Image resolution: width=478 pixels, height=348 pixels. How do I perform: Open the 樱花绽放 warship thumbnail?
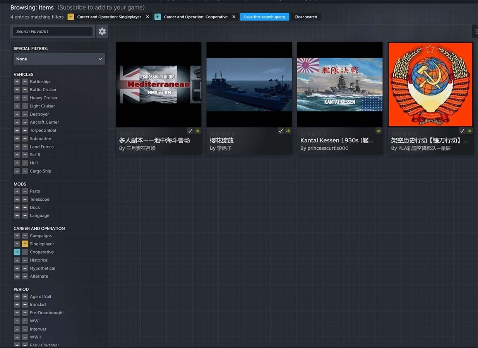(249, 85)
